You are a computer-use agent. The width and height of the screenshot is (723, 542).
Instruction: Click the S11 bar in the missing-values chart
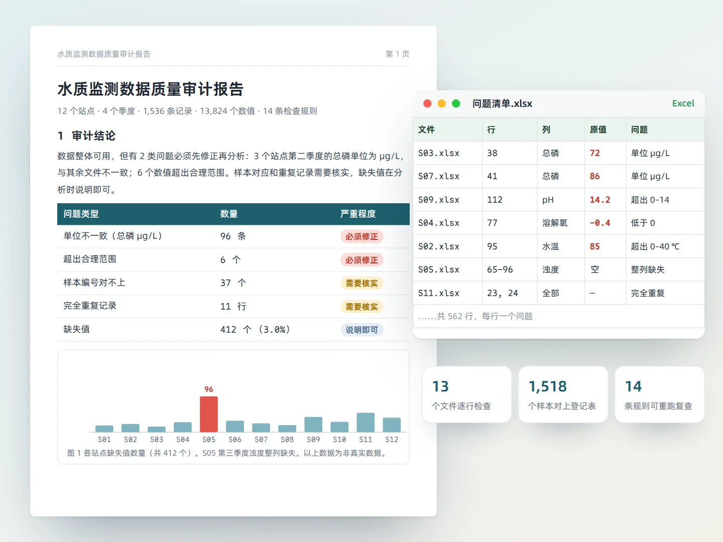[x=366, y=422]
